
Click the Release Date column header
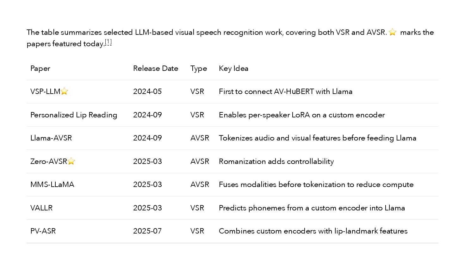[156, 68]
